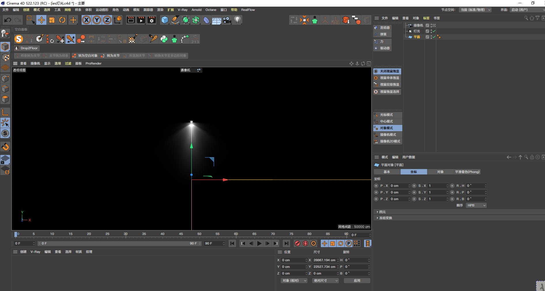Click the orange S plugin icon
The height and width of the screenshot is (291, 545).
19,39
